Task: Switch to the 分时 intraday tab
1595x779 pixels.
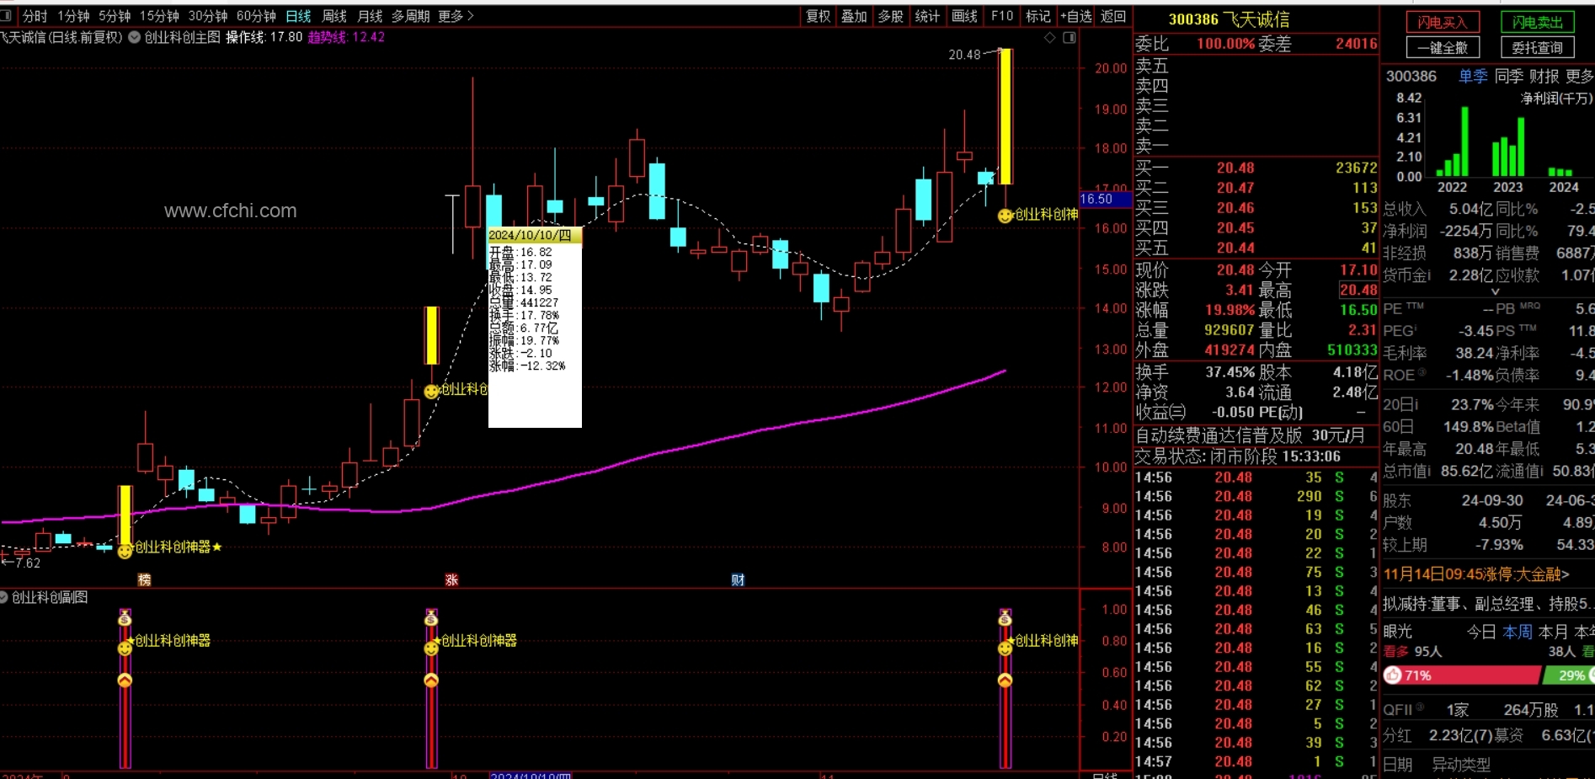Action: click(35, 16)
